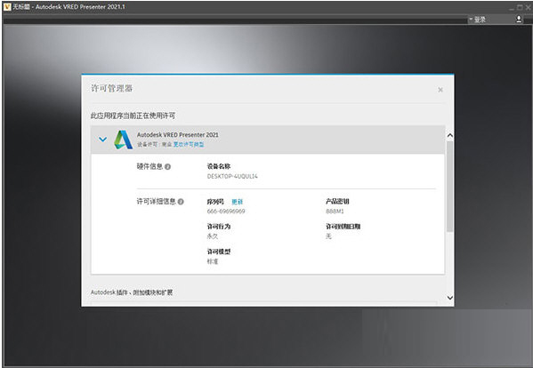Screen dimensions: 533x368
Task: Click the 此应用程序当前正在使用许可 label
Action: [133, 116]
